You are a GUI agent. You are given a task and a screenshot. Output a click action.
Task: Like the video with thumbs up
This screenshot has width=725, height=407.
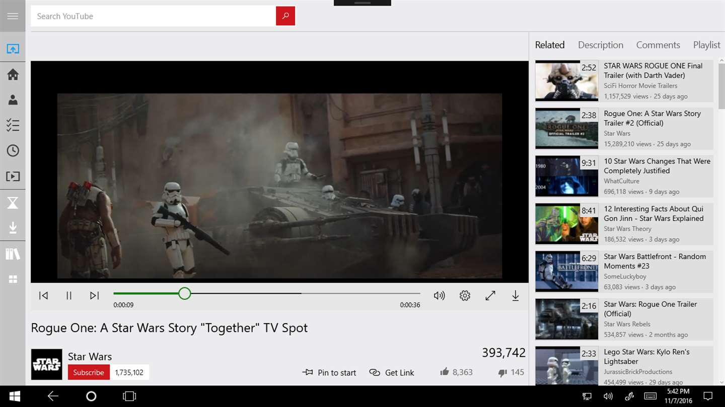click(445, 372)
